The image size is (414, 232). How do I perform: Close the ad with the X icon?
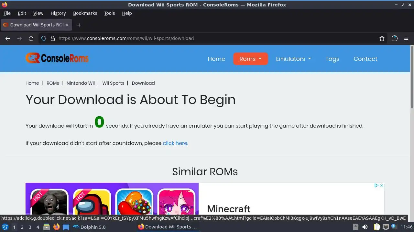pos(382,185)
